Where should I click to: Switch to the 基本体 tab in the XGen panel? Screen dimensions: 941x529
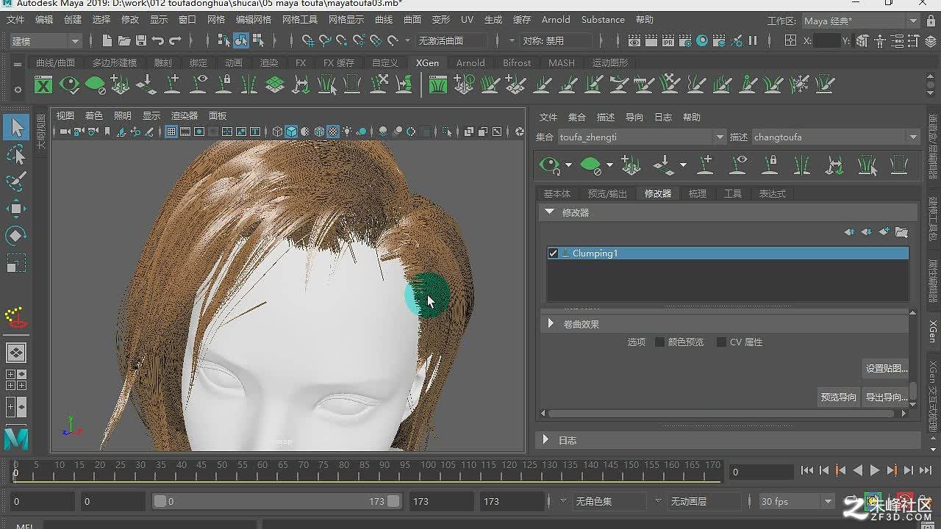click(557, 193)
